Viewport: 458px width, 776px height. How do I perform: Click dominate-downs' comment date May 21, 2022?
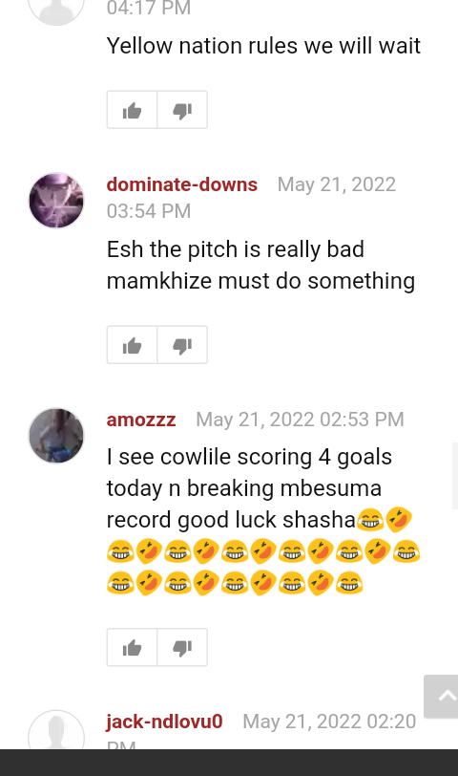point(337,184)
